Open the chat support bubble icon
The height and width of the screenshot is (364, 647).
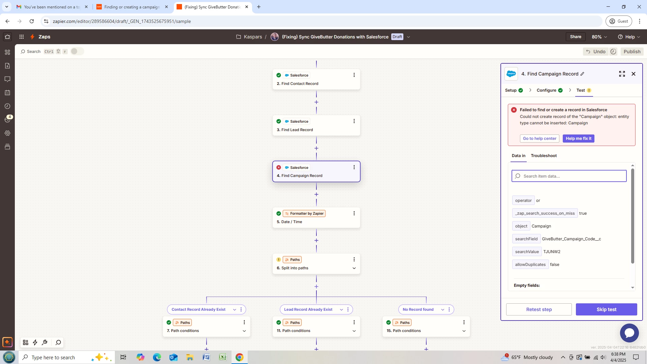(629, 333)
